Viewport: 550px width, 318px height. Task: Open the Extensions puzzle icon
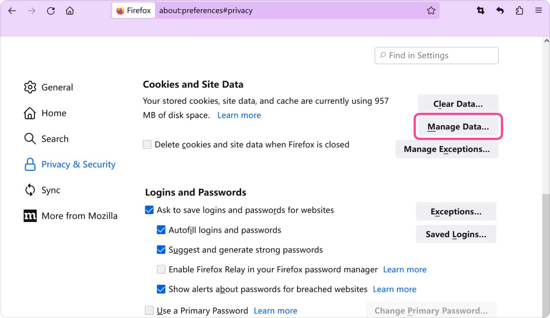click(x=519, y=11)
